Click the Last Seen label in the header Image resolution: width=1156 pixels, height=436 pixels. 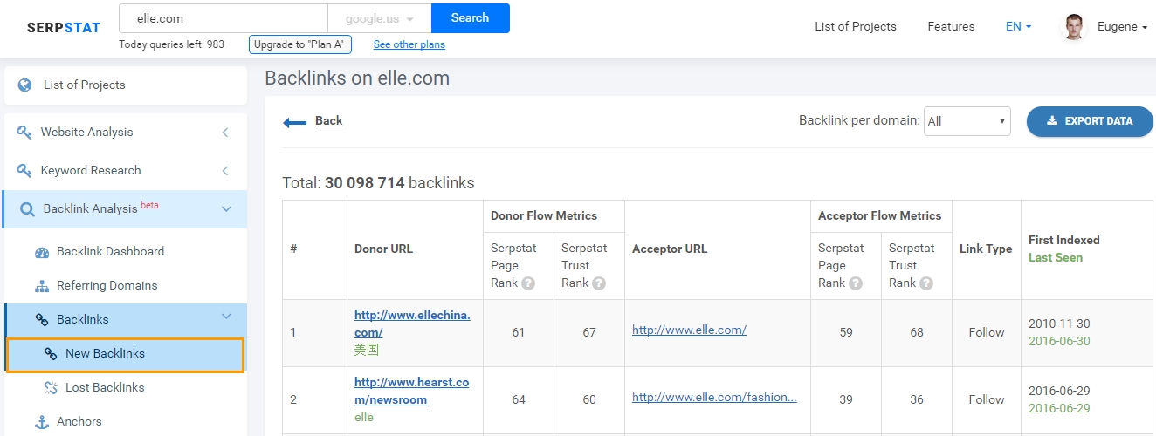1055,258
